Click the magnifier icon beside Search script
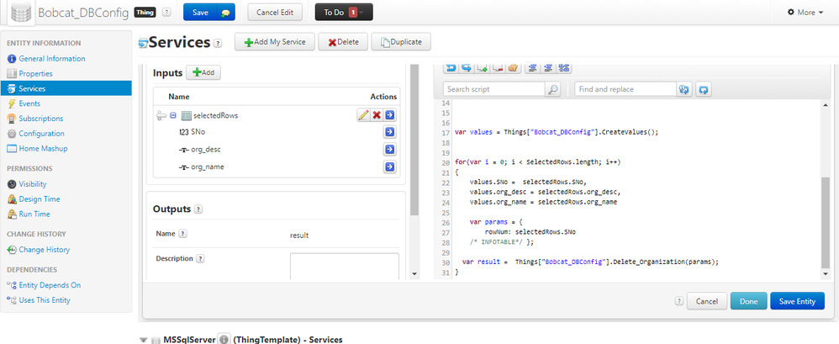This screenshot has width=839, height=344. coord(552,89)
